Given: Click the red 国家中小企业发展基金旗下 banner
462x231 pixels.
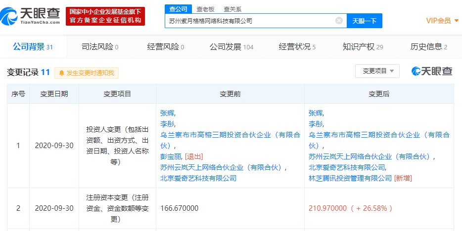Looking at the screenshot, I should tap(105, 16).
